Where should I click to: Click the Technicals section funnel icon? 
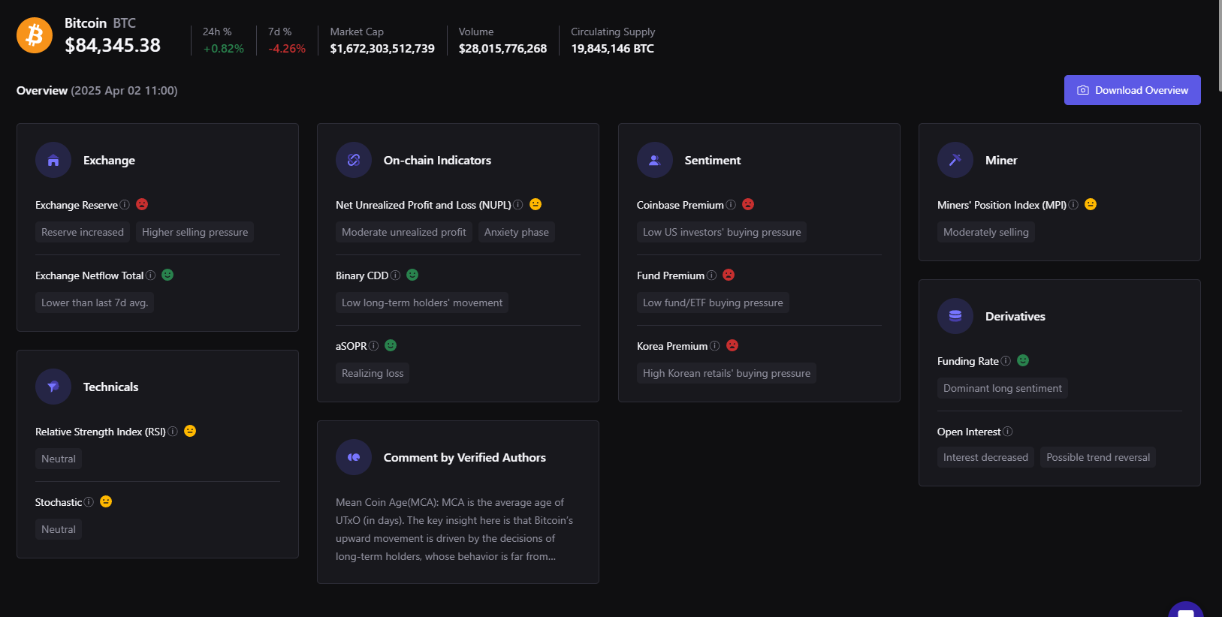[x=53, y=387]
